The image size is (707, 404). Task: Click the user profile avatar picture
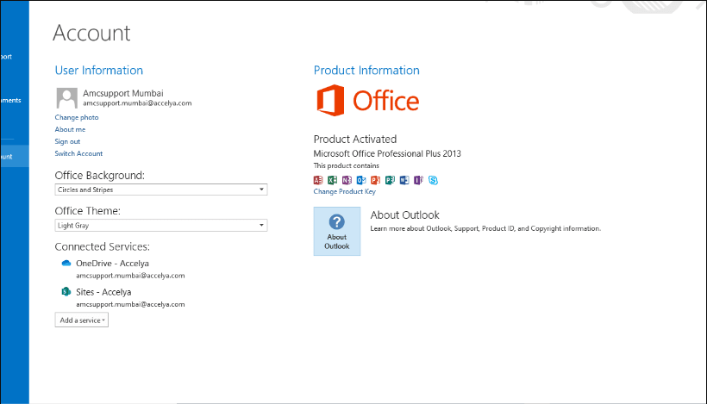click(x=66, y=97)
